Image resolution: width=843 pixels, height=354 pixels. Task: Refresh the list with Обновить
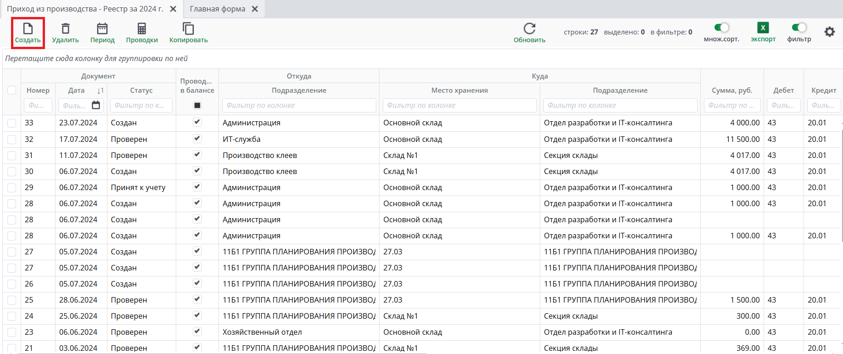(x=529, y=29)
